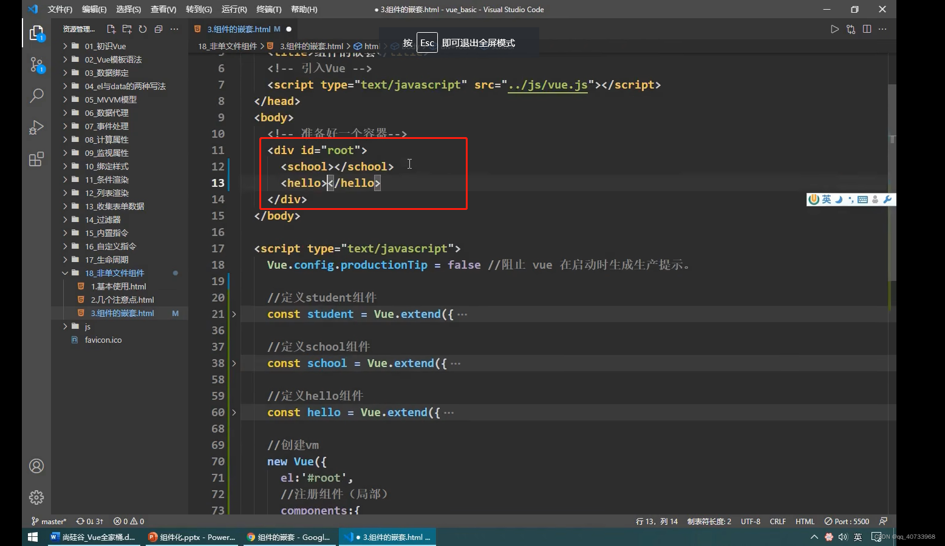
Task: Unfold collapsed school code at line 38
Action: coord(234,363)
